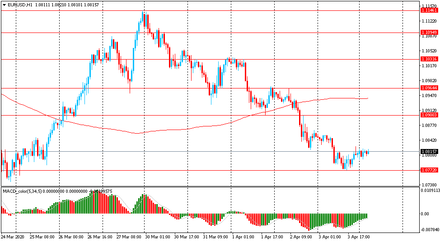Select the 1.10316 red price level label
Image resolution: width=440 pixels, height=242 pixels.
point(429,59)
